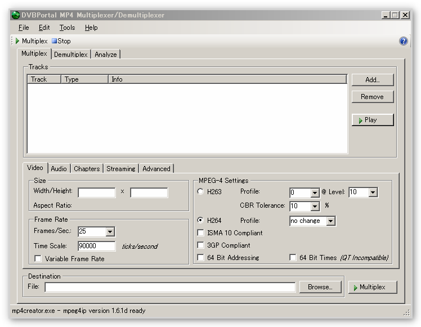
Task: Minimize the DVBPortal window
Action: click(386, 15)
